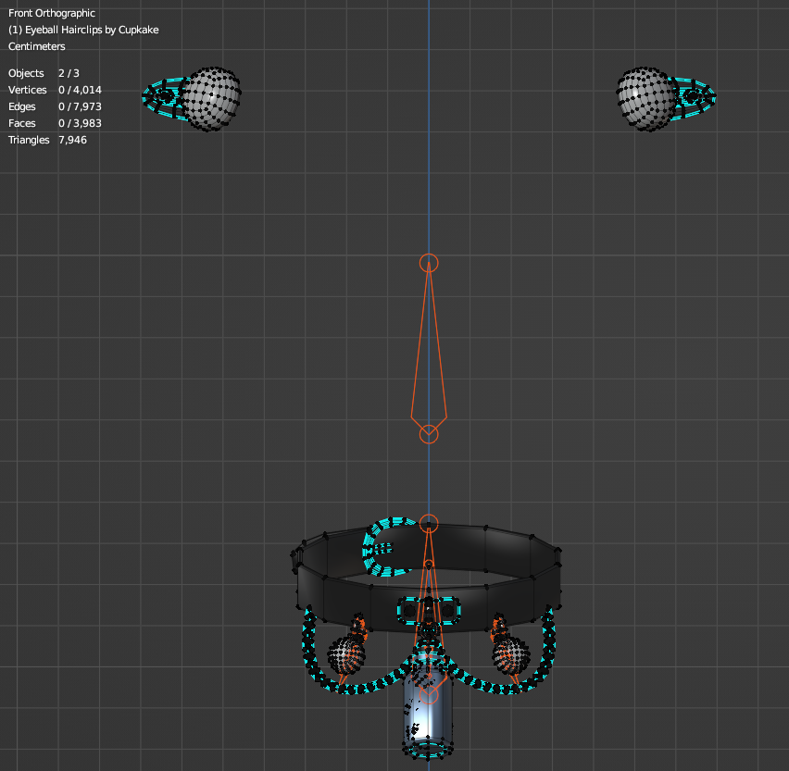
Task: Click the 'Centimeters' unit label
Action: click(x=37, y=46)
